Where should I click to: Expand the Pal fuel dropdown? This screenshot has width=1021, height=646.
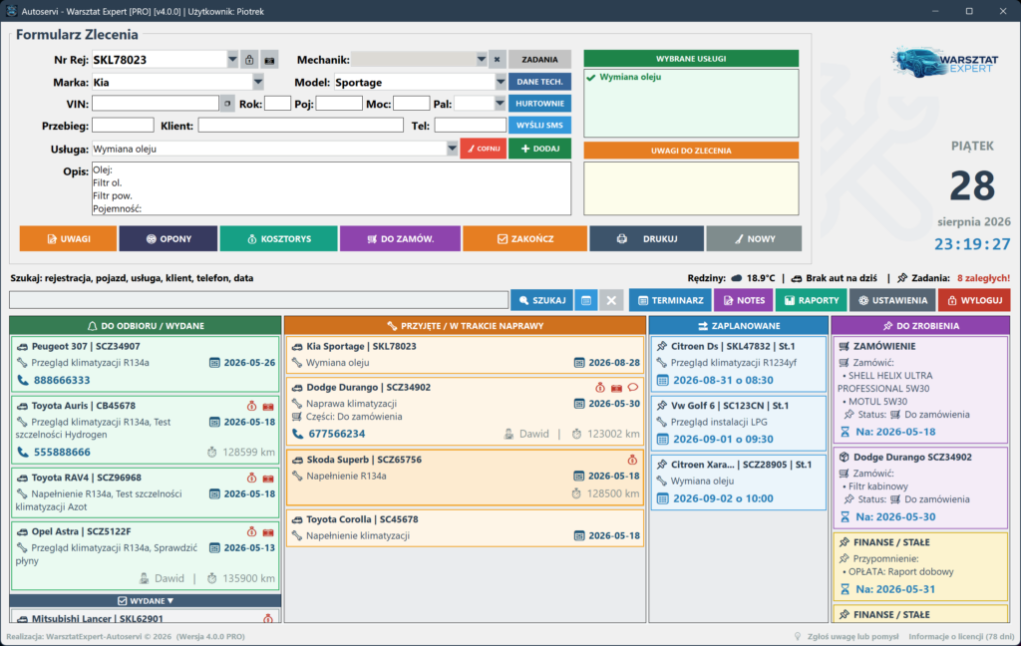pyautogui.click(x=500, y=104)
